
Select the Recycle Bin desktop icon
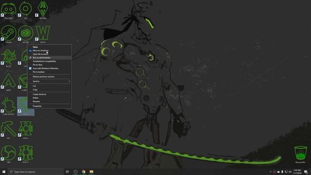300,155
